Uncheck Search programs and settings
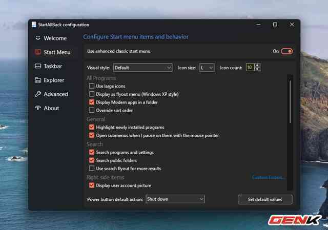This screenshot has width=328, height=230. coord(92,152)
